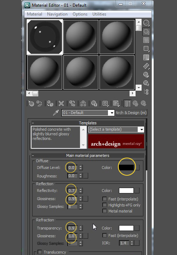Open the white Refraction color swatch
The image size is (177, 255).
coord(126,228)
